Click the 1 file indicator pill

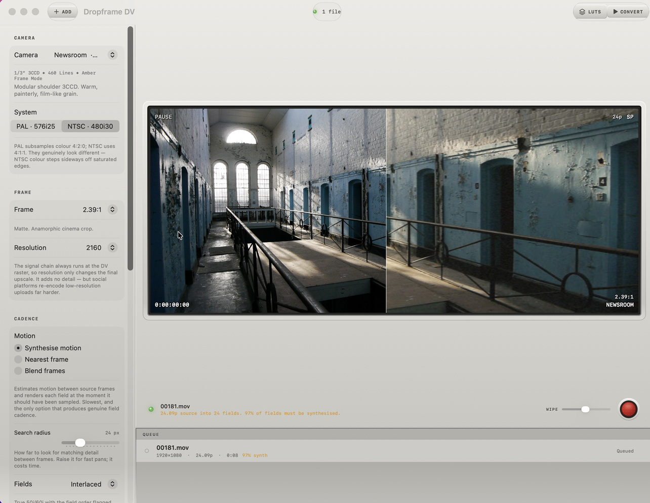click(x=327, y=12)
